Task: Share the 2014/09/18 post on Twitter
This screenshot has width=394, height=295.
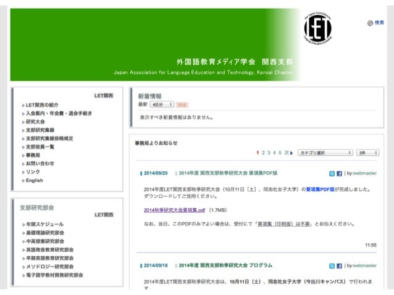Action: pos(332,266)
